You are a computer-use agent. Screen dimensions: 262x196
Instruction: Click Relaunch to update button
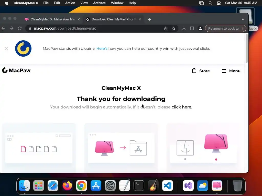(223, 29)
